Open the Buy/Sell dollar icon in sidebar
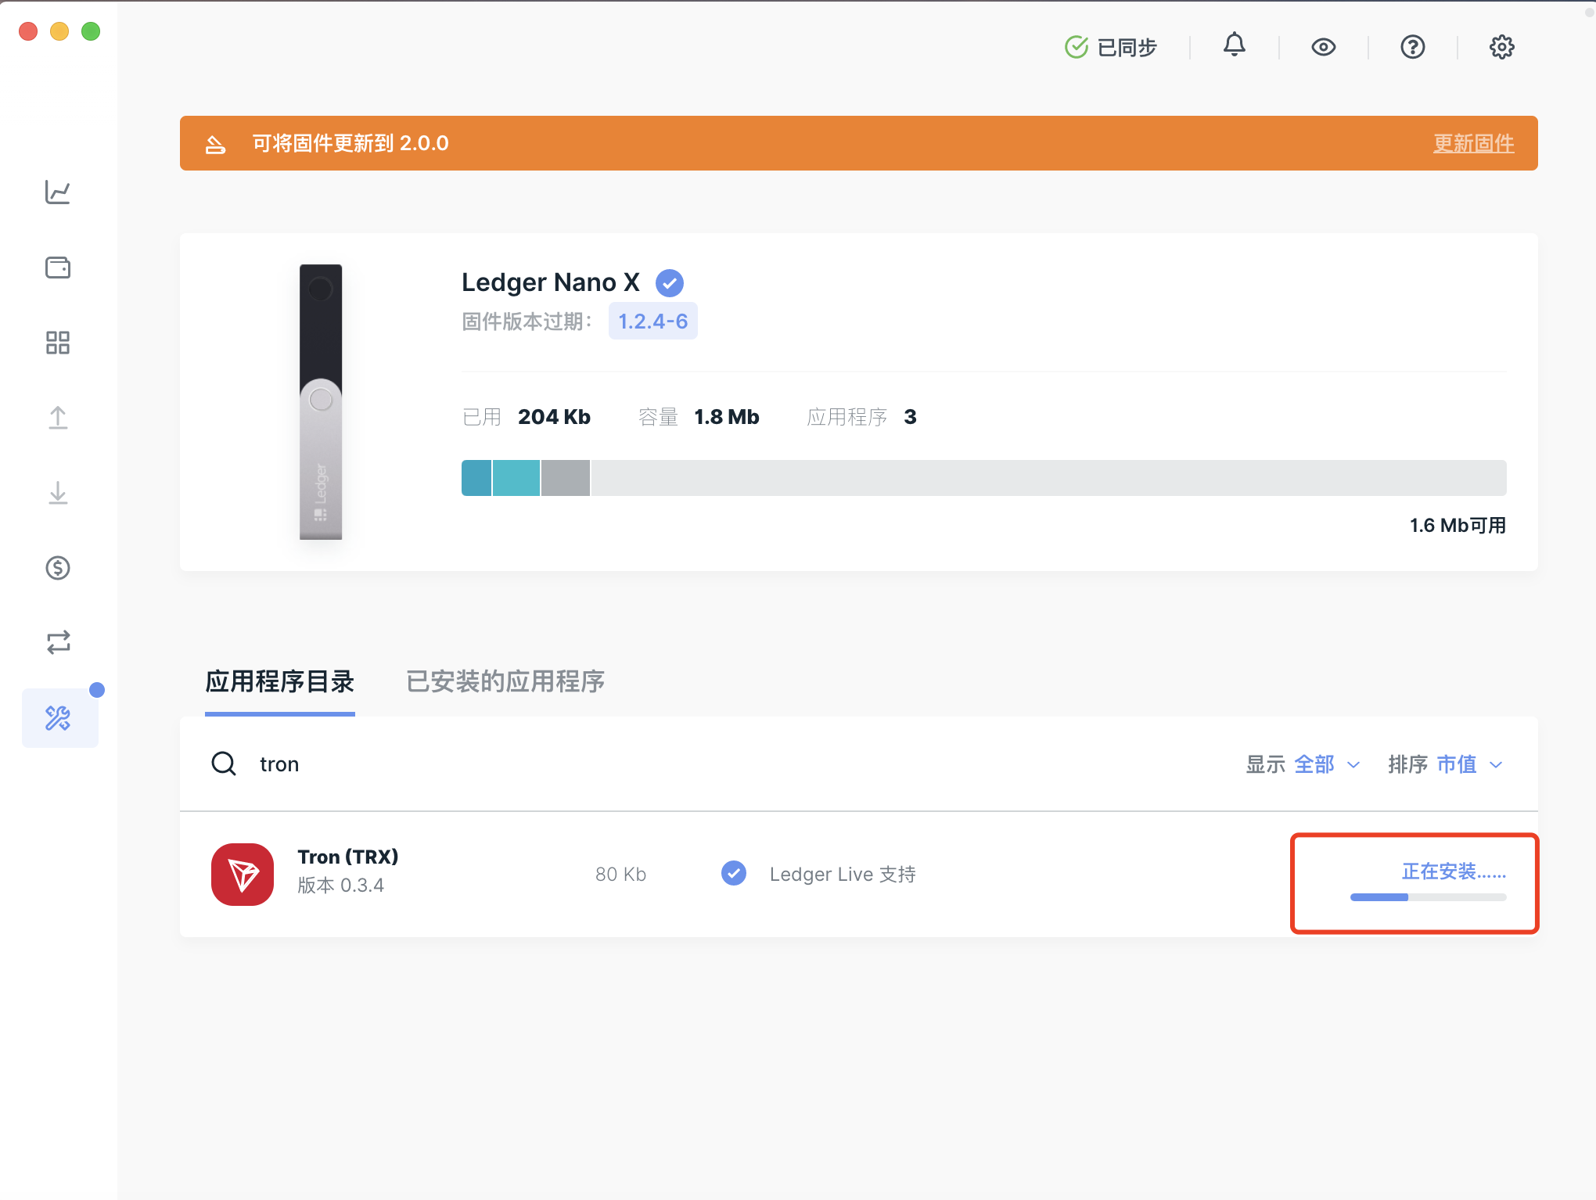 coord(58,568)
